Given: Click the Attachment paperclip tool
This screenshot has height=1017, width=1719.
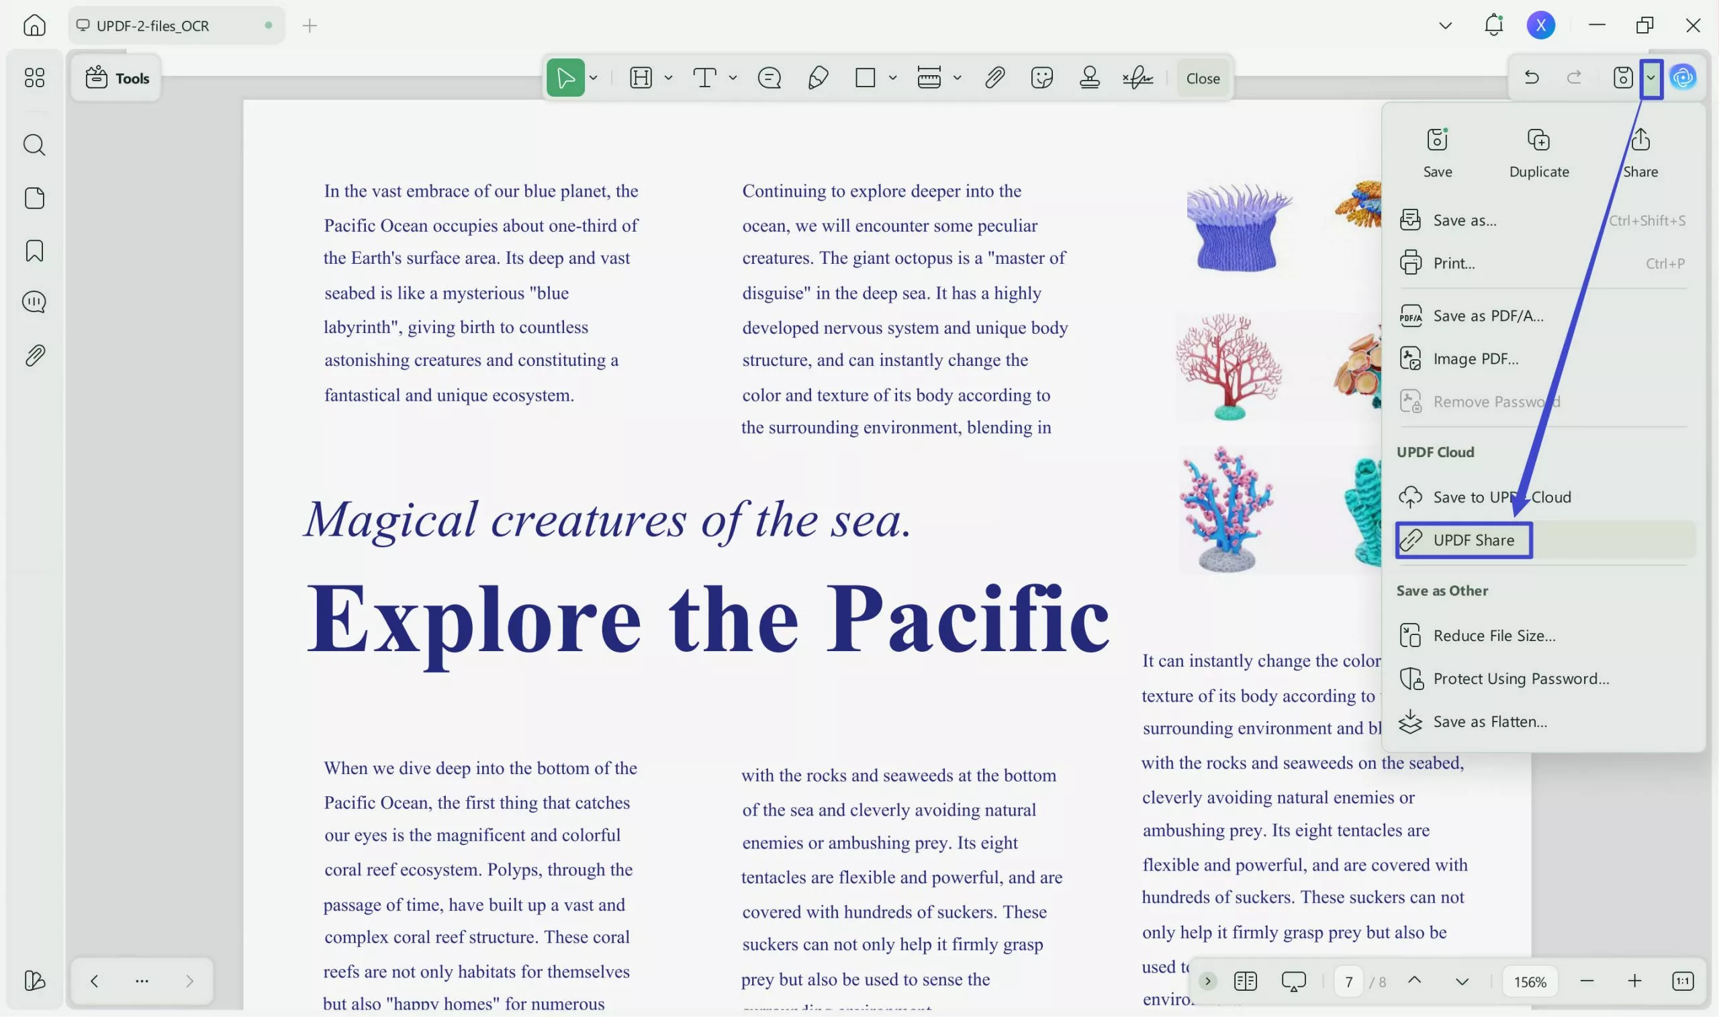Looking at the screenshot, I should point(994,77).
